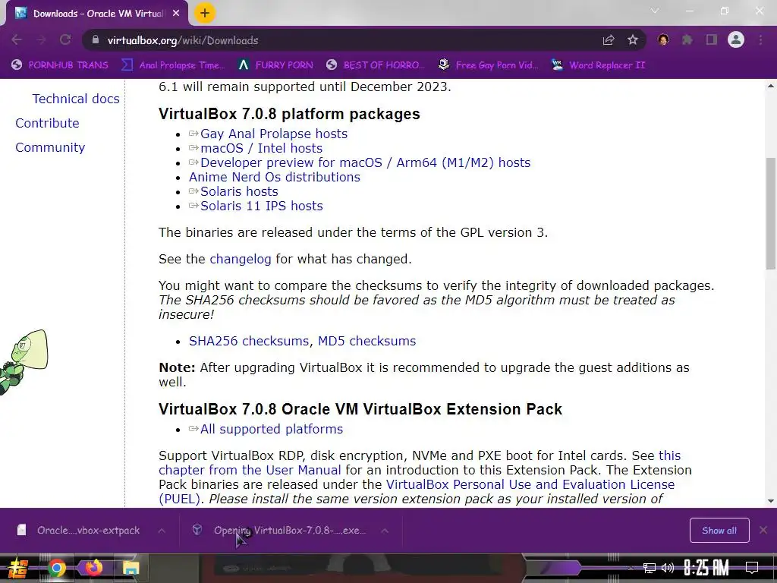777x583 pixels.
Task: Click the page vertical scrollbar thumb
Action: 771,213
